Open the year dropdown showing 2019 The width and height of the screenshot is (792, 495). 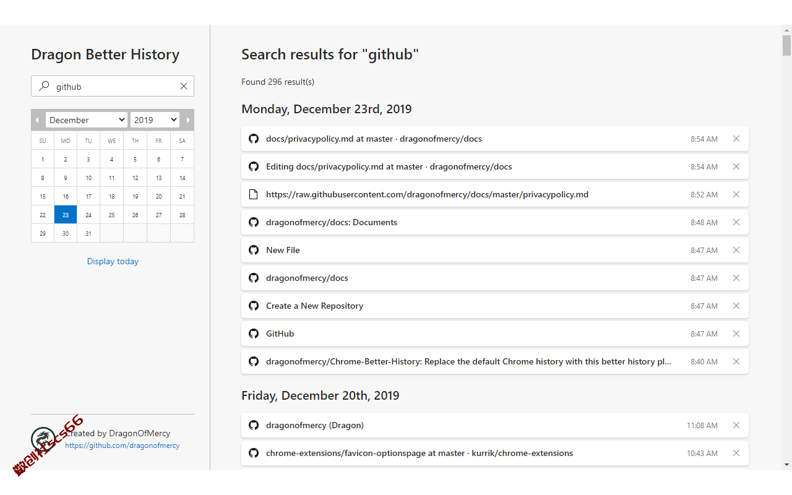pyautogui.click(x=155, y=120)
